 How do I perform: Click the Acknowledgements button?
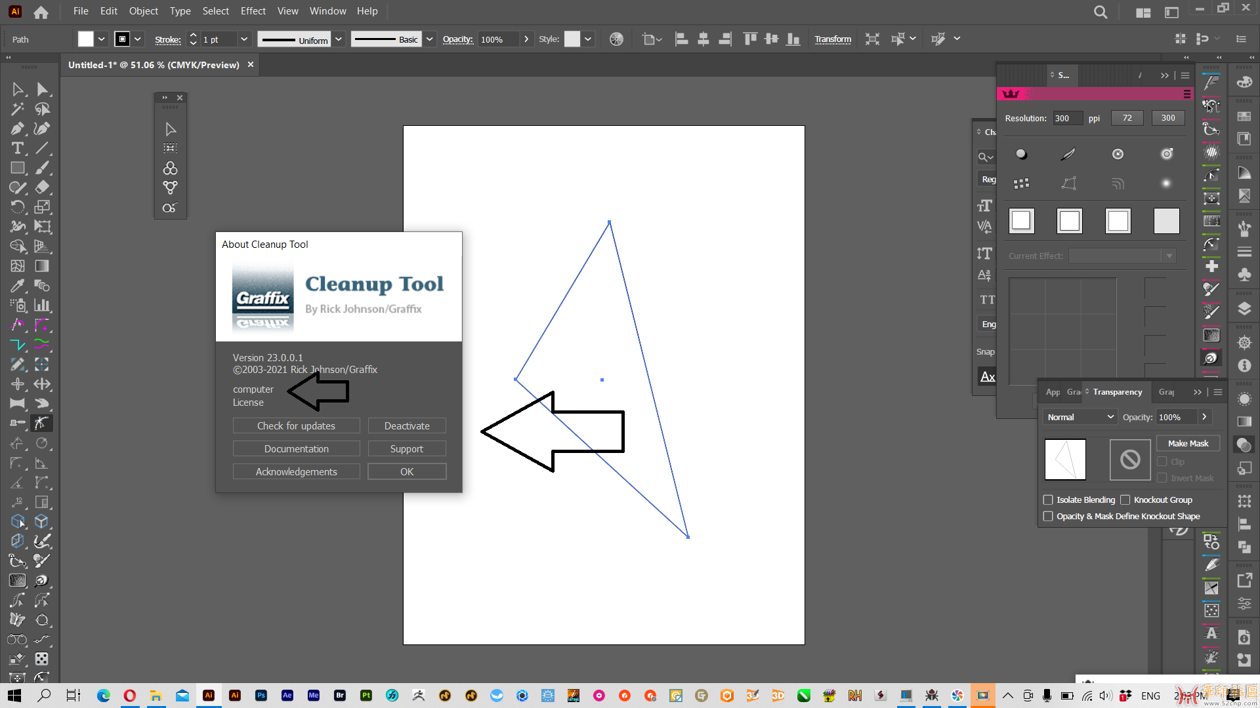tap(296, 472)
